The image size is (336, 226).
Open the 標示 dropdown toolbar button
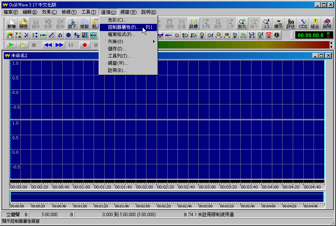278,23
